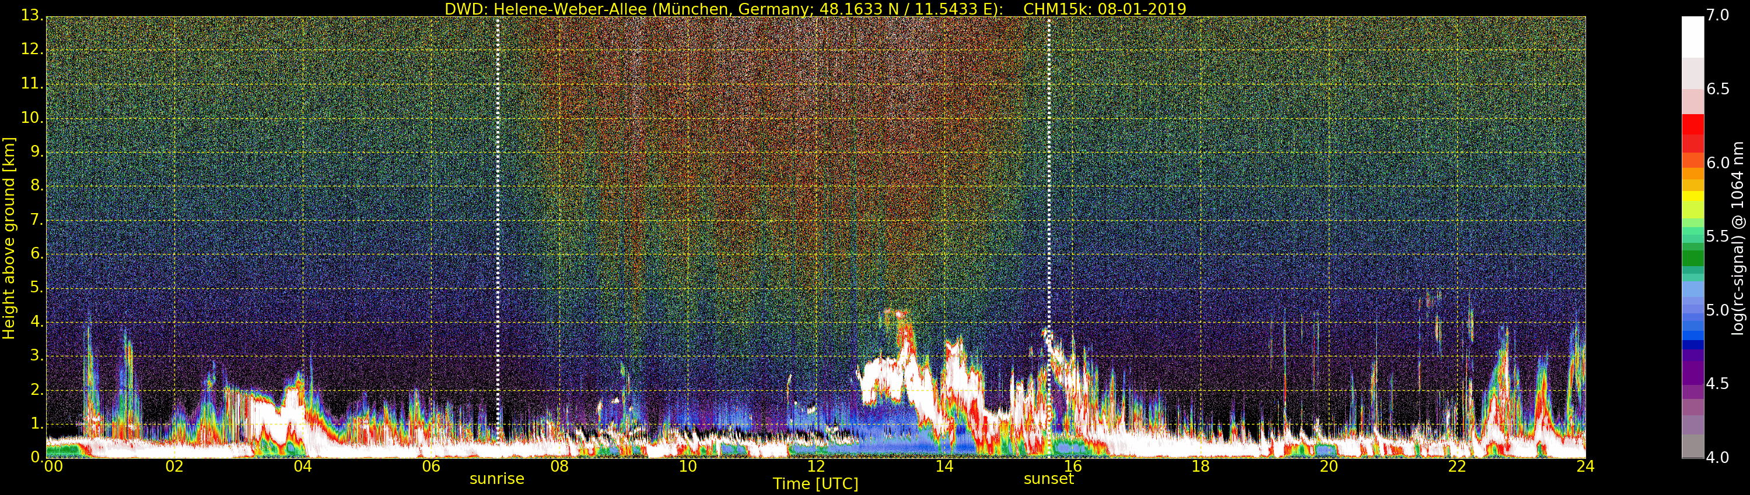The width and height of the screenshot is (1750, 495).
Task: Click height axis tick '11.'
Action: 32,83
